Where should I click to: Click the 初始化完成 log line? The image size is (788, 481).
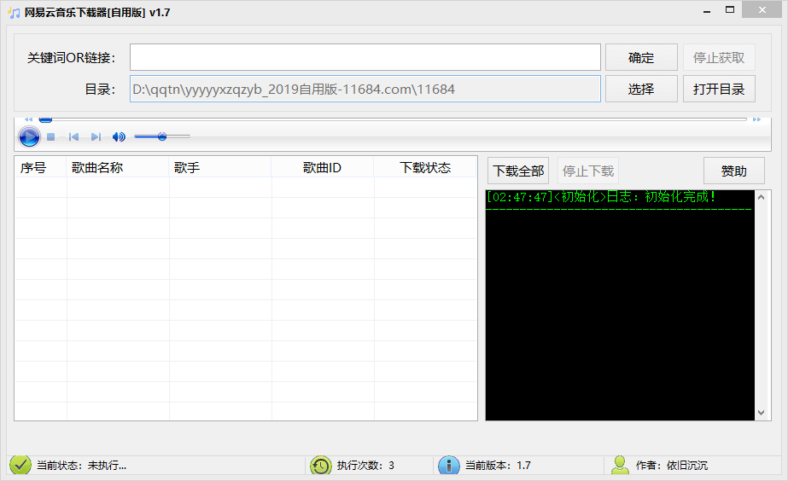[600, 197]
